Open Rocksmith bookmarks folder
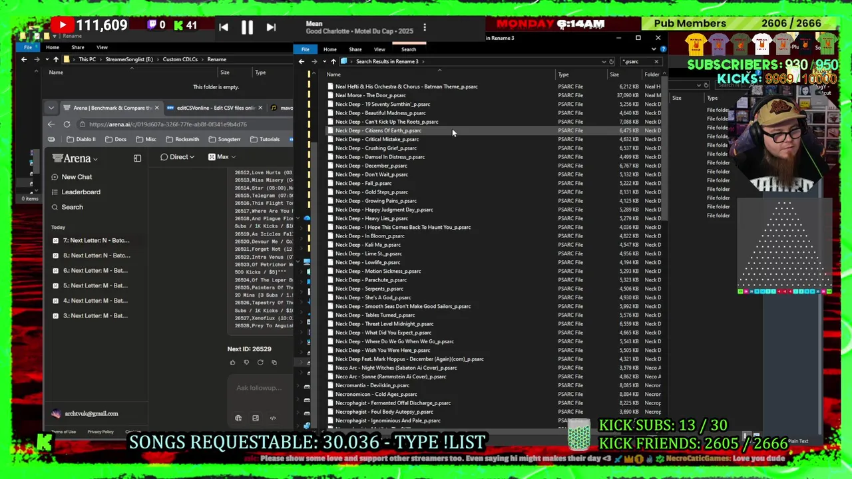Image resolution: width=852 pixels, height=479 pixels. 182,139
